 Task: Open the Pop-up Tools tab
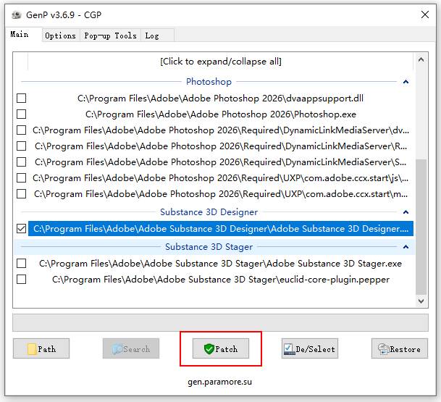point(110,35)
